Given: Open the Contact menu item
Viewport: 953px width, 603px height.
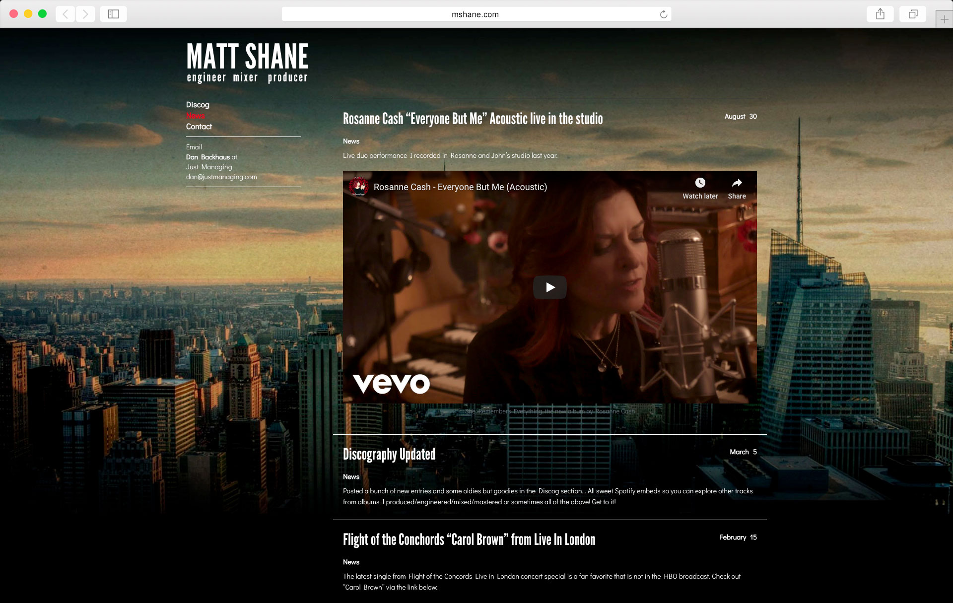Looking at the screenshot, I should pyautogui.click(x=199, y=127).
